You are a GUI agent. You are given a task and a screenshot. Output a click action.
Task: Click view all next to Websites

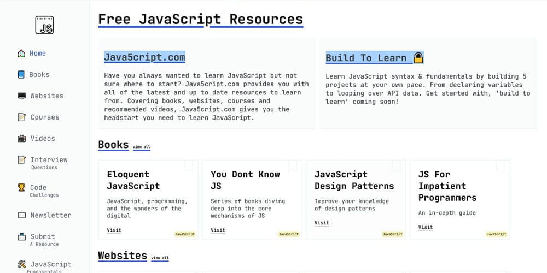click(x=160, y=258)
